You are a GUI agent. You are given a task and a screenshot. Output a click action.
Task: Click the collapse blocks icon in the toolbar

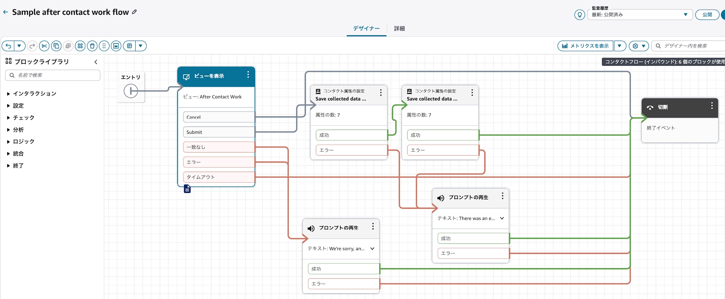tap(116, 46)
